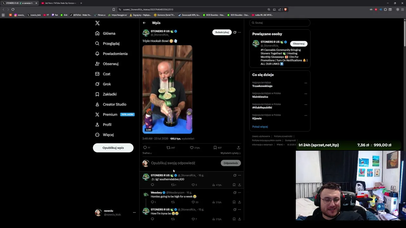Open Przeglądaj in the sidebar
The height and width of the screenshot is (228, 406).
(x=108, y=43)
